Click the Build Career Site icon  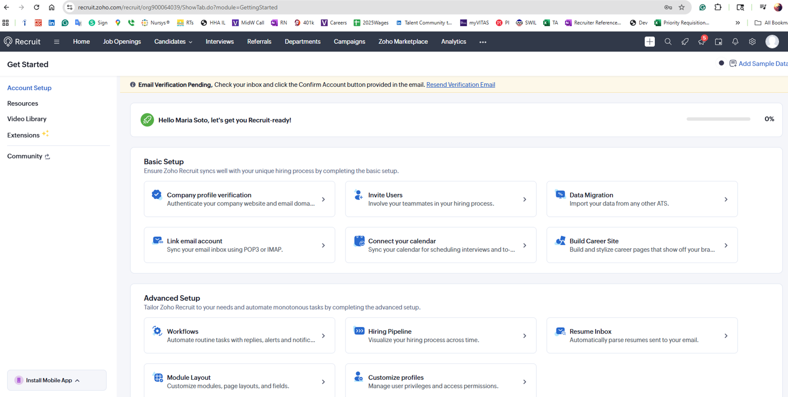560,240
